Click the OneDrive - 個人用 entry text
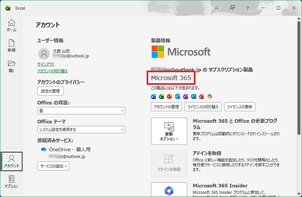 coord(70,149)
